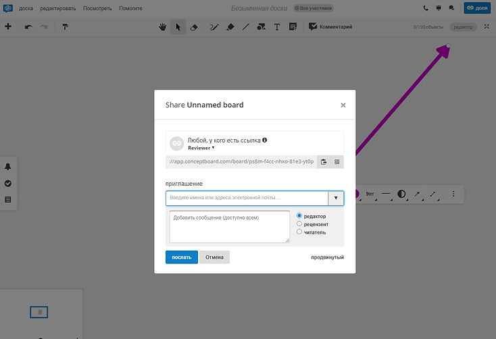Screen dimensions: 496x339
Task: Redo the last action
Action: coord(44,27)
